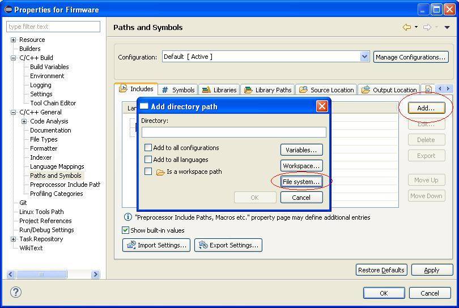Click Cancel in Properties window
Image resolution: width=459 pixels, height=308 pixels.
pyautogui.click(x=430, y=293)
